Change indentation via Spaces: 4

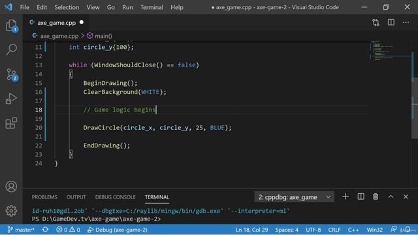click(287, 230)
